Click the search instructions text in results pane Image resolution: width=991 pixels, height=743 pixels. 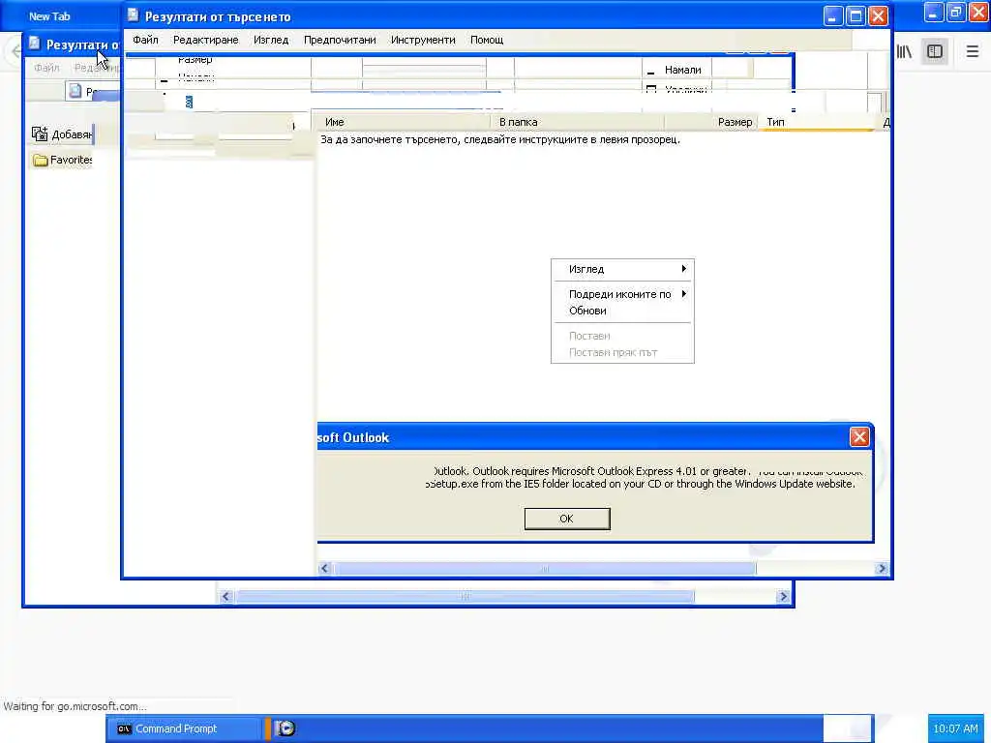click(x=500, y=139)
